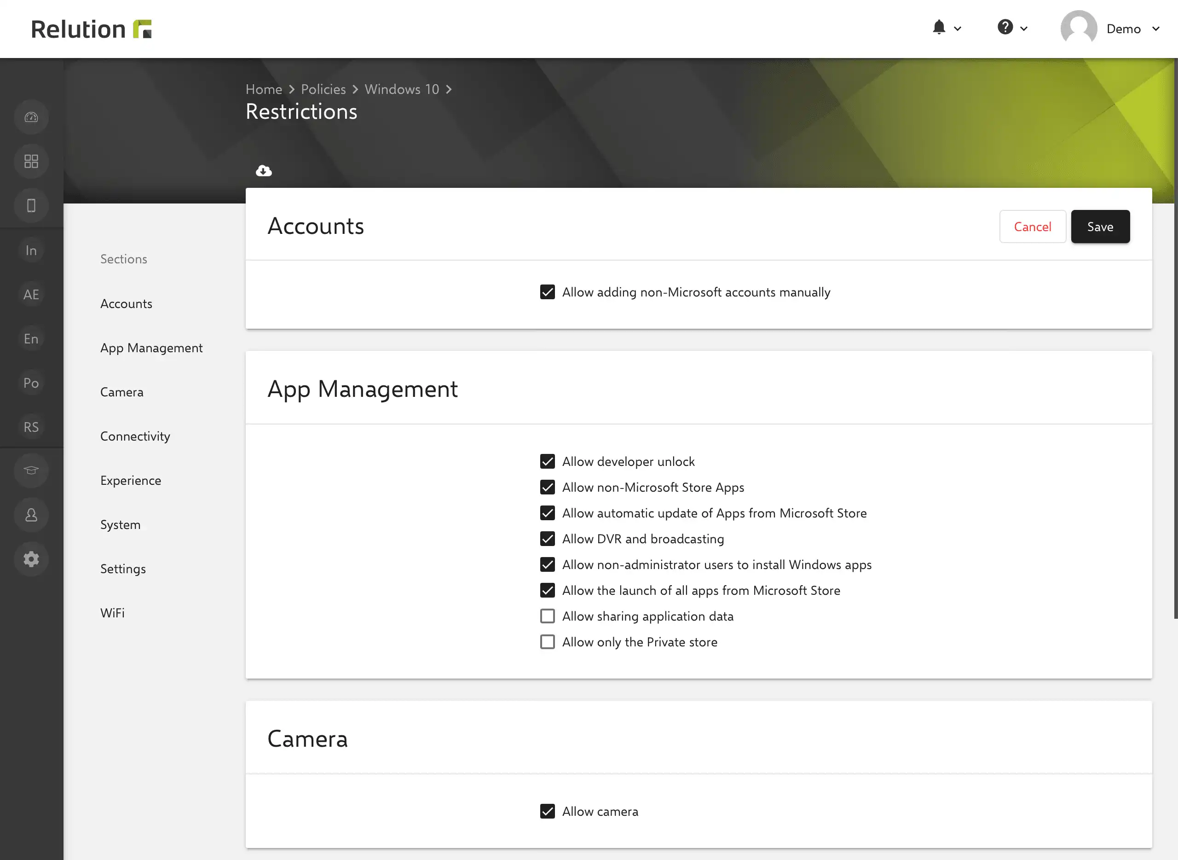Jump to System section
Viewport: 1178px width, 860px height.
120,525
